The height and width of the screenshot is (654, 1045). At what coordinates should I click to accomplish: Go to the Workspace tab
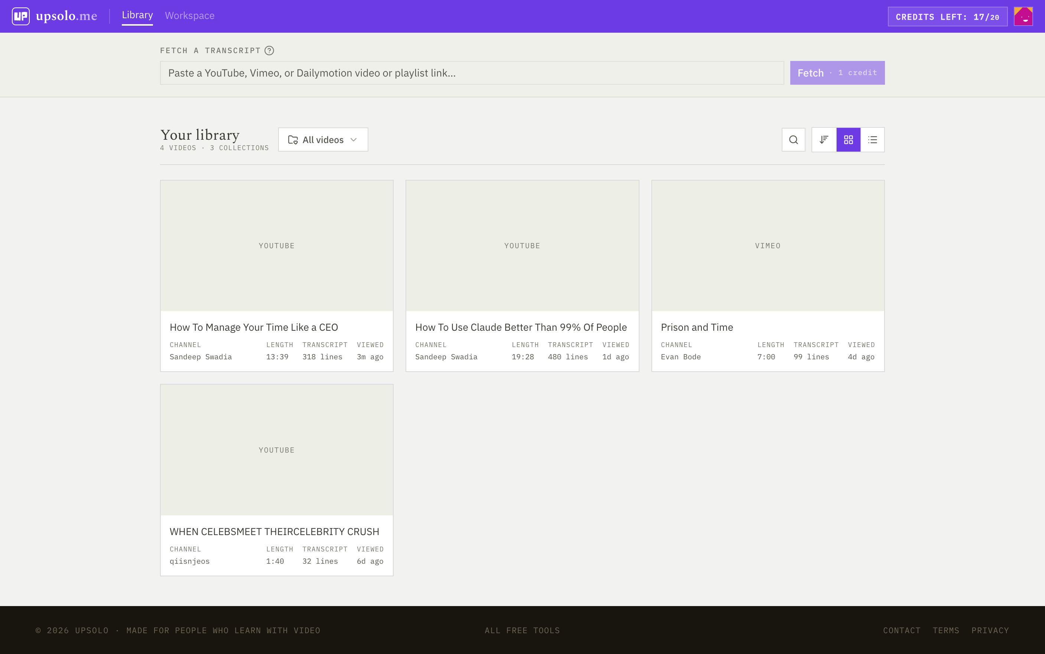pyautogui.click(x=190, y=16)
